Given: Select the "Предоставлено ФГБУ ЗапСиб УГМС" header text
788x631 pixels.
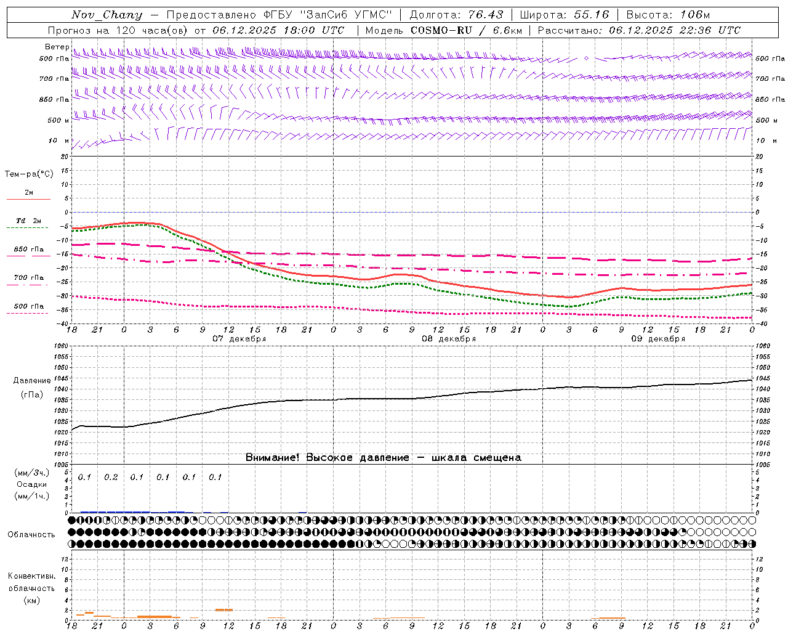Looking at the screenshot, I should pos(279,15).
